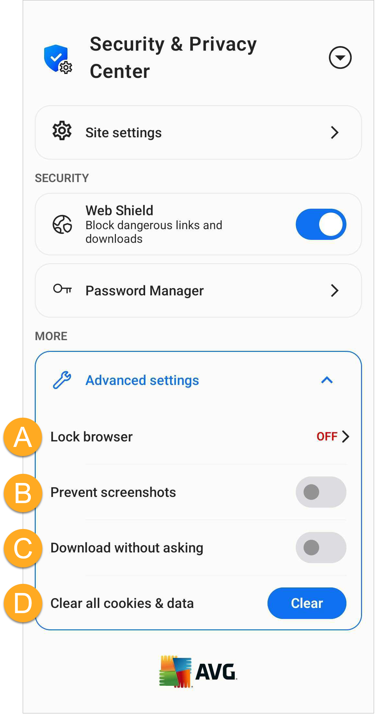Viewport: 375px width, 716px height.
Task: Click the Web Shield globe icon
Action: 62,224
